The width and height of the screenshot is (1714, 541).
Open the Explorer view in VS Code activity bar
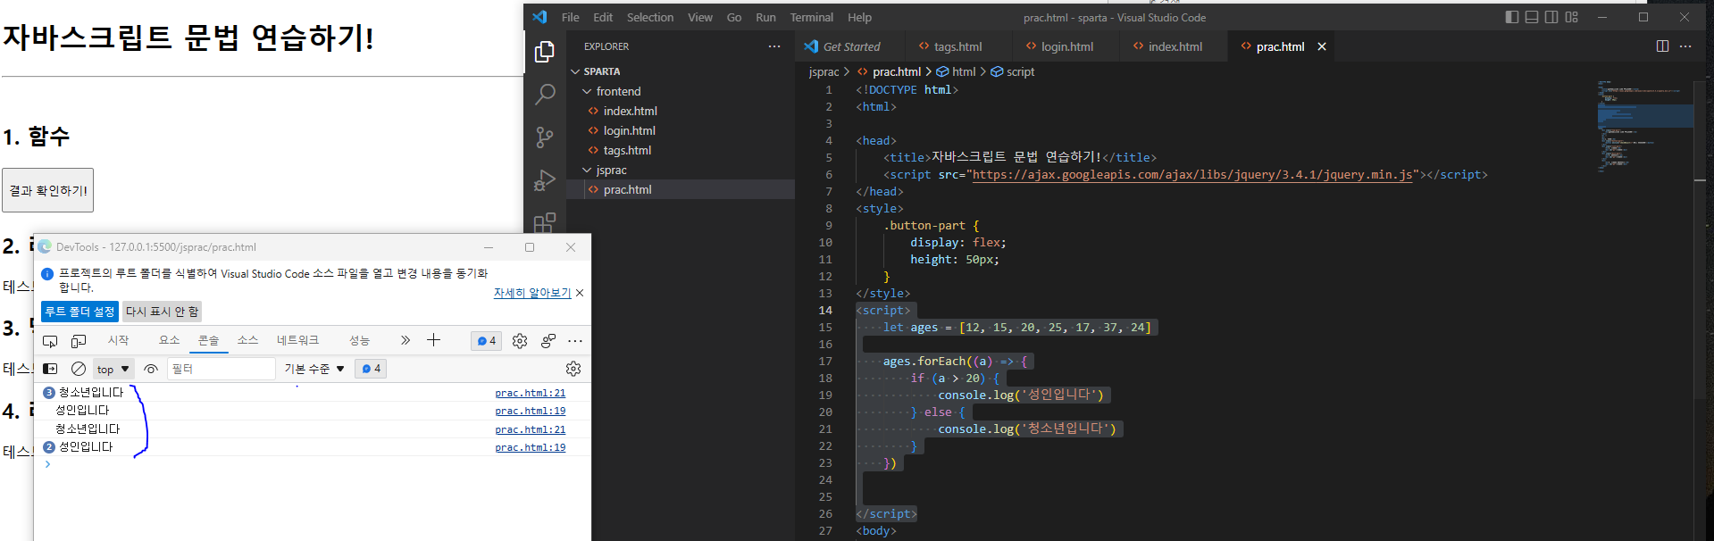point(544,53)
